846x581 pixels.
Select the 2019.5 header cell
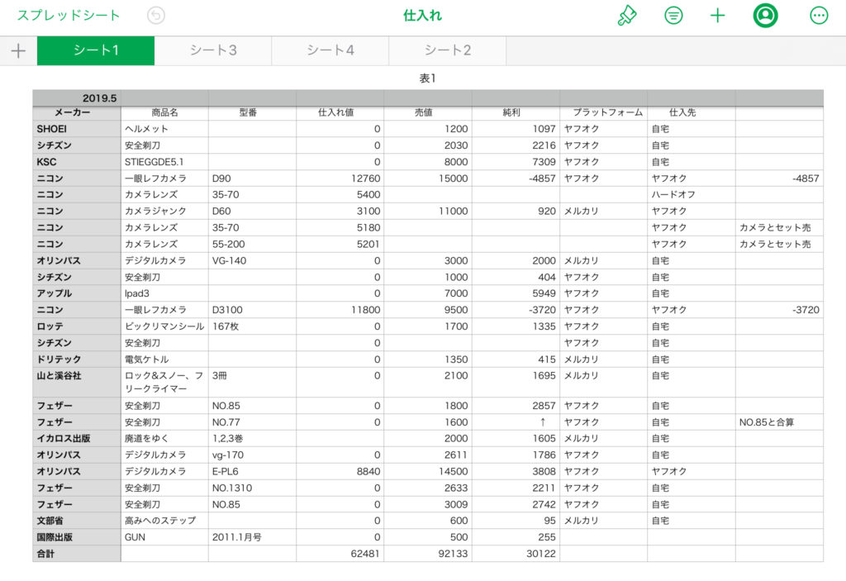(77, 98)
